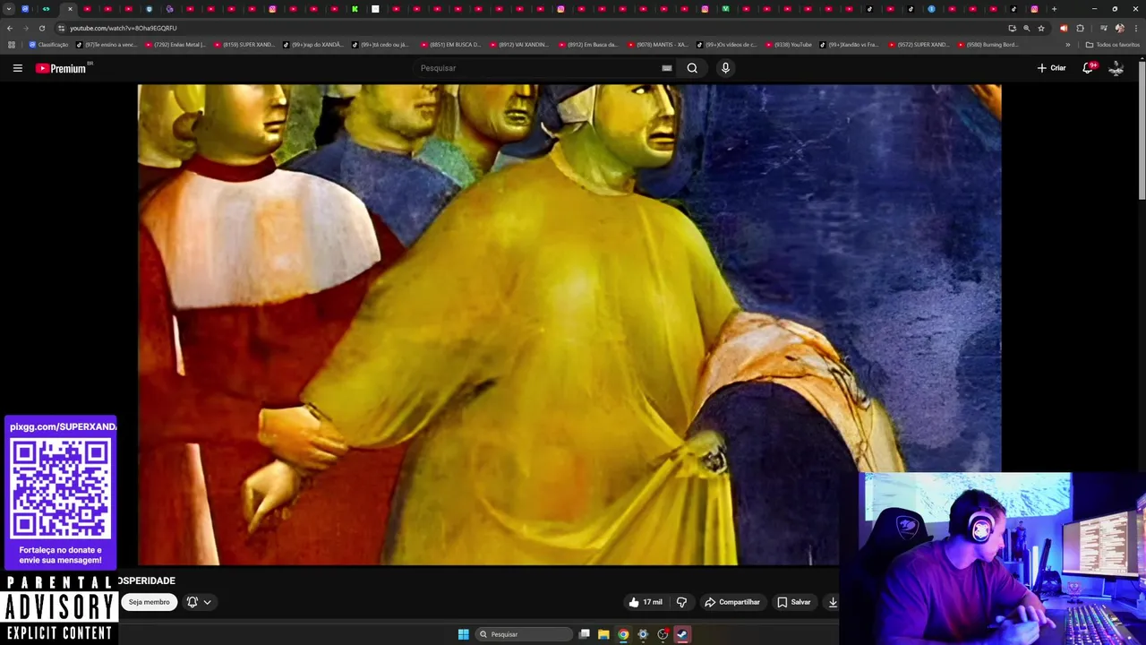Screen dimensions: 1146x645
Task: Open the browser zoom magnifier icon
Action: pos(1026,28)
